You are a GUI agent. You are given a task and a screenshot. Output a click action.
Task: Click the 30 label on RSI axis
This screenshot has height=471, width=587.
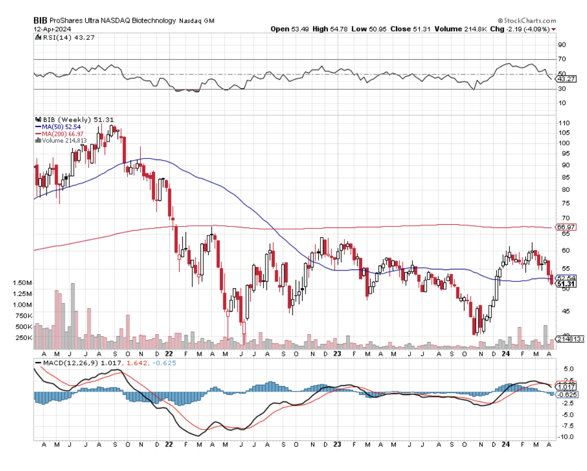click(x=562, y=89)
